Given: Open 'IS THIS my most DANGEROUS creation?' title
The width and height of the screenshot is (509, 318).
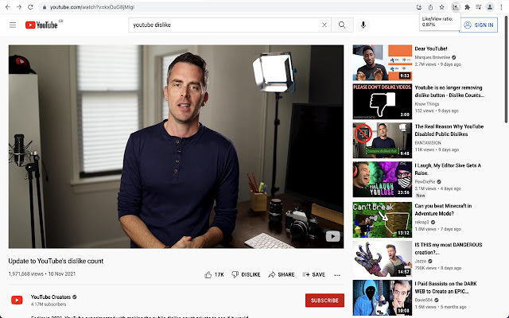Looking at the screenshot, I should [449, 249].
